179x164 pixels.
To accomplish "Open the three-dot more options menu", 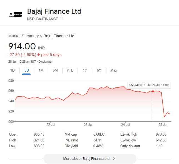I will 62,19.
